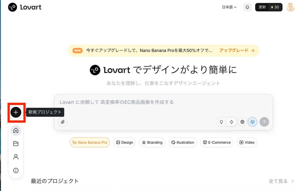Viewport: 301px width, 191px height.
Task: Select the Nano Banana Pro chip
Action: click(x=90, y=142)
